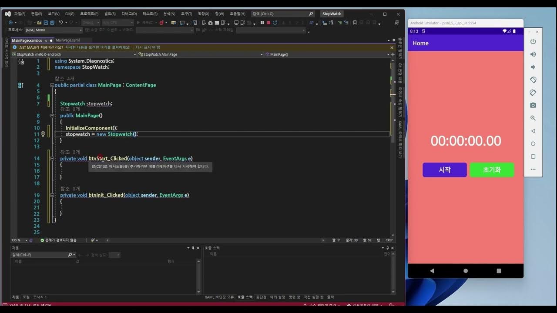Open the process [N/A] Mono dropdown
The image size is (557, 313).
coord(53,30)
